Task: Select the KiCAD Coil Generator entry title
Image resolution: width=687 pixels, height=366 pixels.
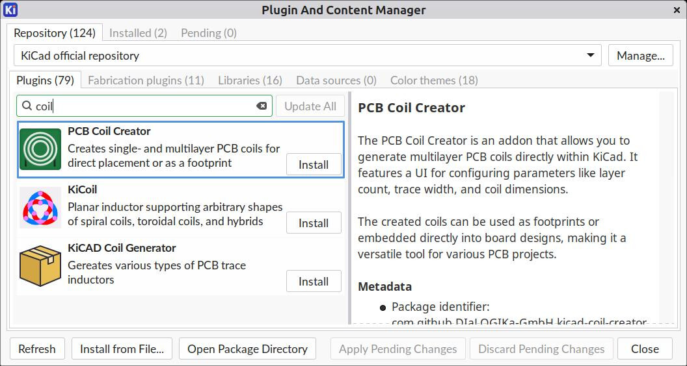Action: tap(122, 247)
